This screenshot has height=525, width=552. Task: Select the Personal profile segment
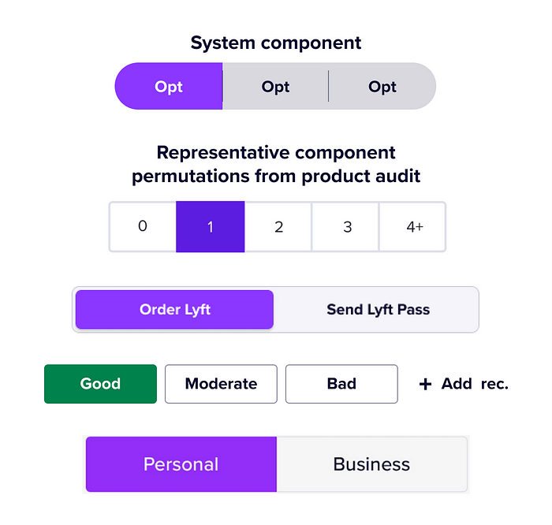point(181,464)
